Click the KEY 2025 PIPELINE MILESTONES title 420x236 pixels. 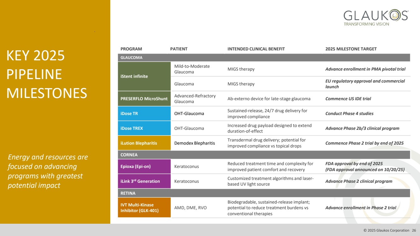pos(47,74)
